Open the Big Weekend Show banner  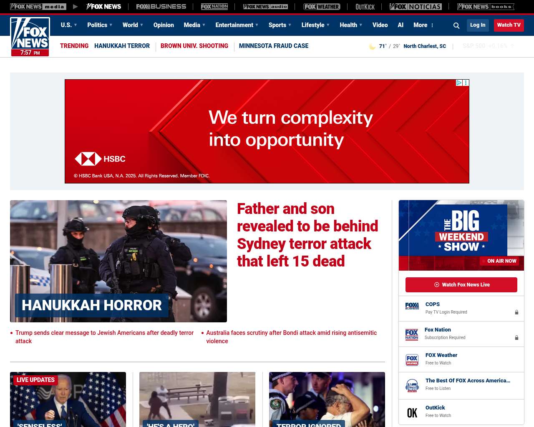pos(461,235)
